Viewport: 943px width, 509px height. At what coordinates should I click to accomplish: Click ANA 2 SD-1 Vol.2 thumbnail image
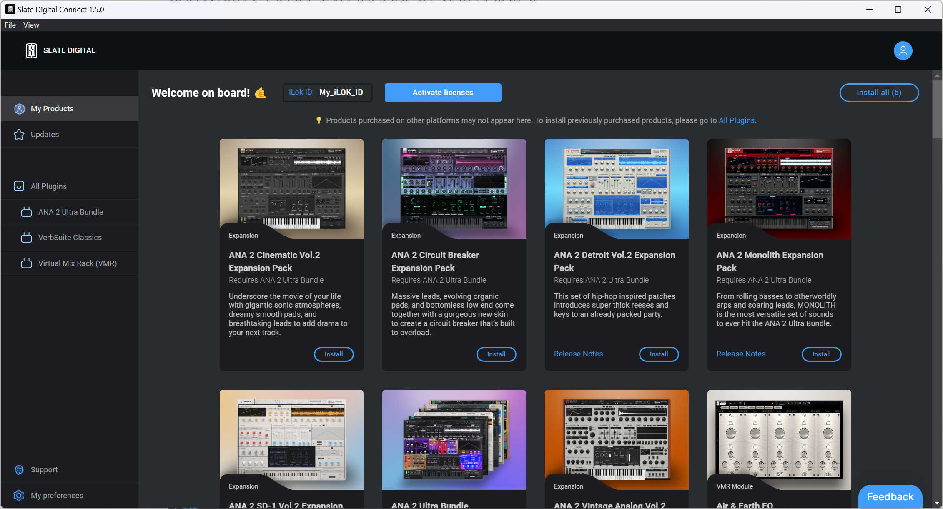click(291, 440)
